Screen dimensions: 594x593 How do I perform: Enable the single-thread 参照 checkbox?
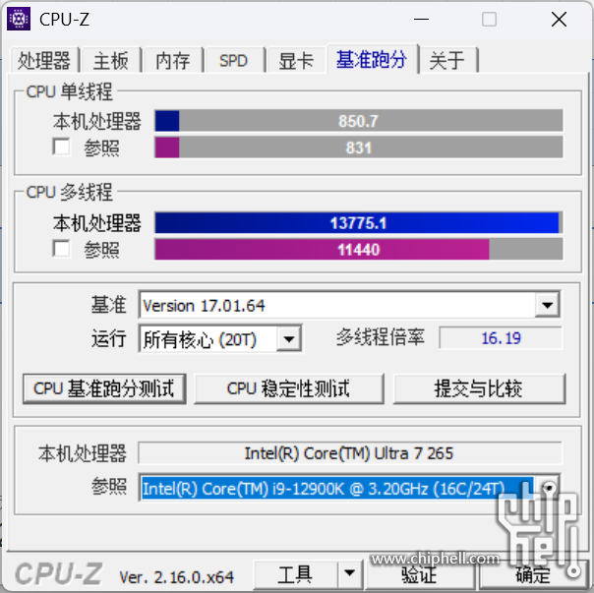coord(61,147)
